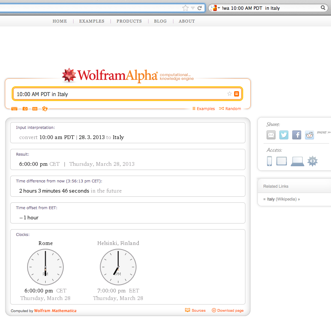
Task: Go to the HOME menu item
Action: [x=60, y=21]
